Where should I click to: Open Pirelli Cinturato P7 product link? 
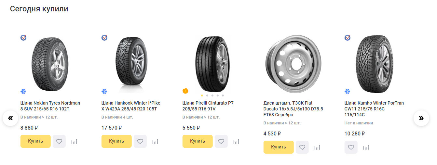[208, 106]
